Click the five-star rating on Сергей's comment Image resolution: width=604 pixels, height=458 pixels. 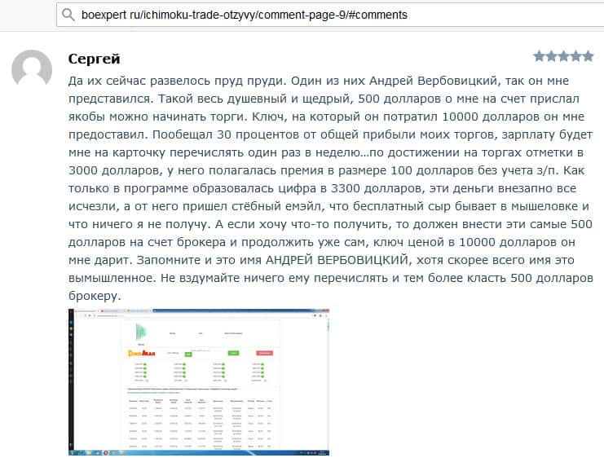click(x=563, y=56)
